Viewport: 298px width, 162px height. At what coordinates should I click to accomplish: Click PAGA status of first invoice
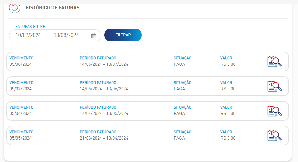(x=179, y=64)
